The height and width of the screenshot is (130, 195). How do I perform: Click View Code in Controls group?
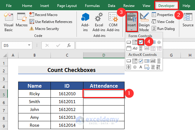point(163,22)
